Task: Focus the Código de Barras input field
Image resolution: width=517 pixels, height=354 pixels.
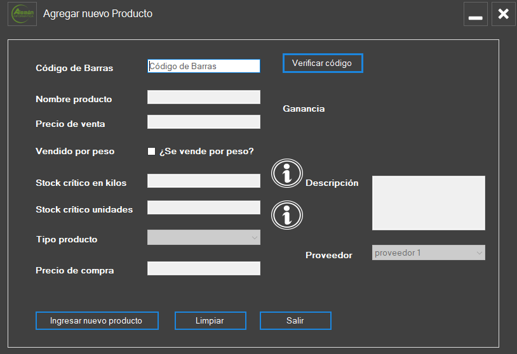Action: pyautogui.click(x=203, y=66)
